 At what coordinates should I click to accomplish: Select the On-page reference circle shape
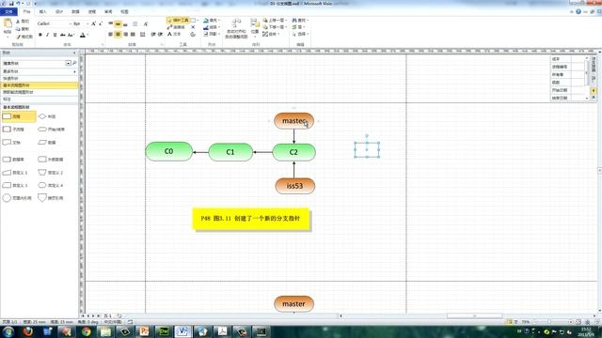coord(17,198)
